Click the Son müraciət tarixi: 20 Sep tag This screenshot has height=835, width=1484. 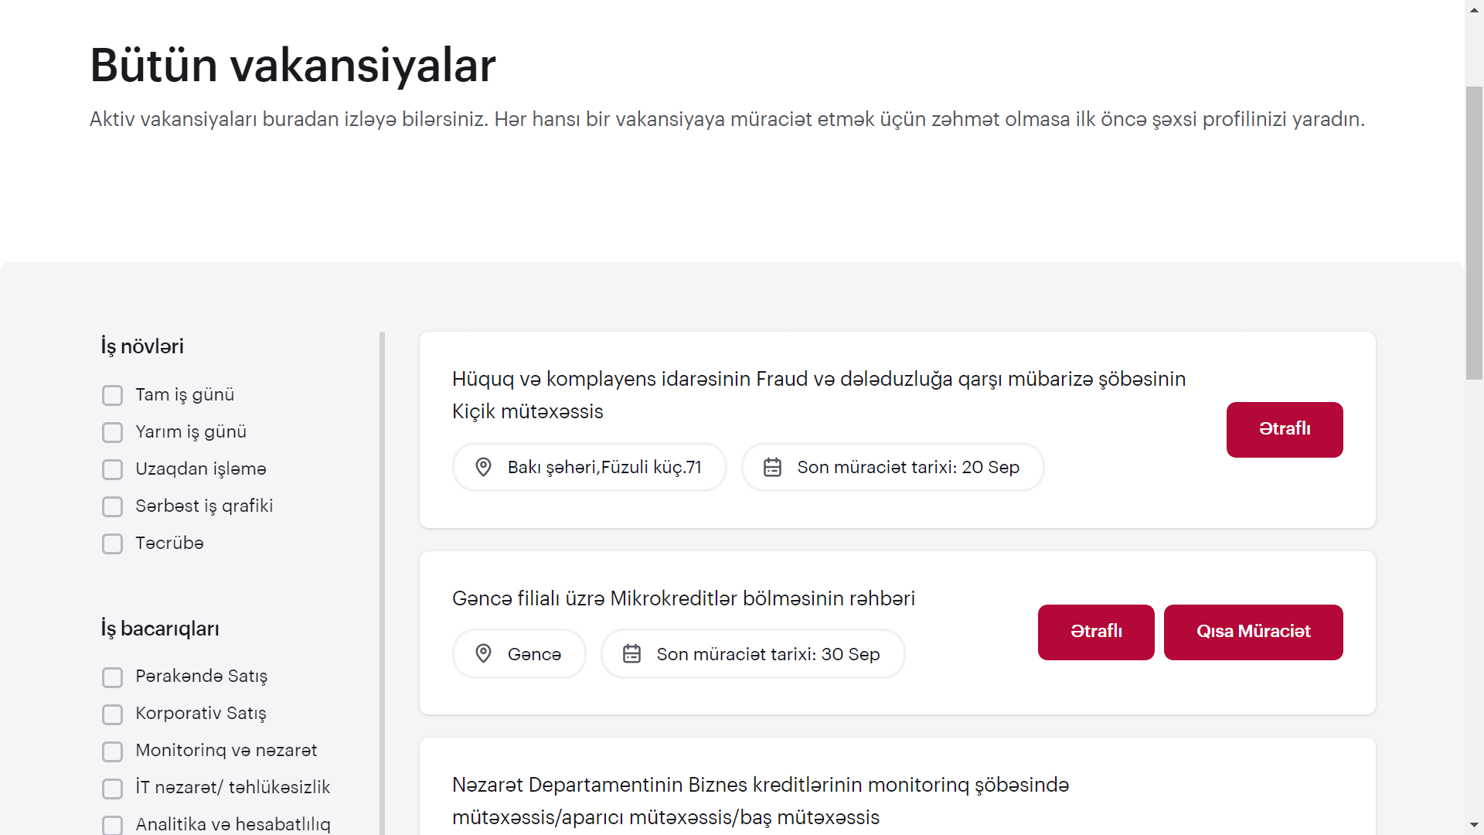pyautogui.click(x=893, y=467)
